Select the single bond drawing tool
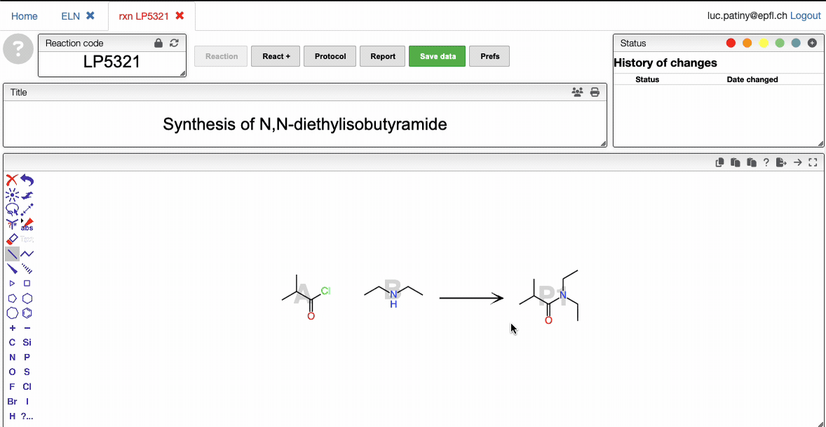 tap(11, 253)
